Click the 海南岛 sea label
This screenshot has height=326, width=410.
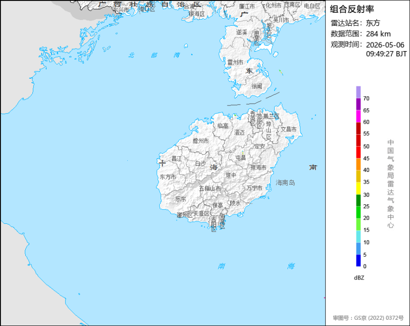coord(285,183)
